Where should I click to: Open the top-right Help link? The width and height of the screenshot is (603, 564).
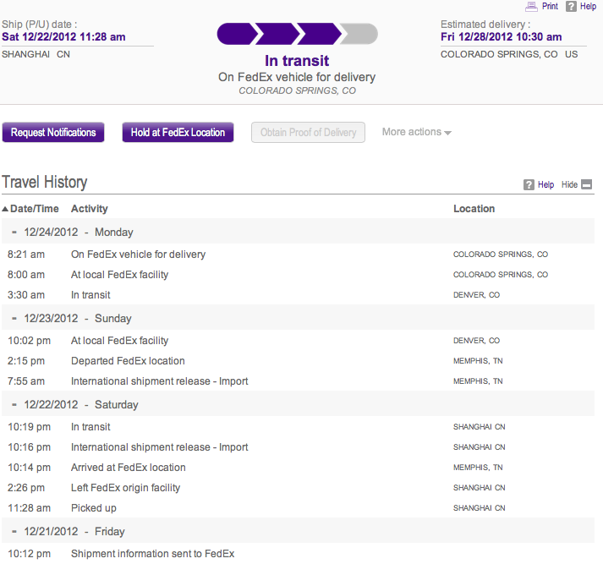point(588,7)
